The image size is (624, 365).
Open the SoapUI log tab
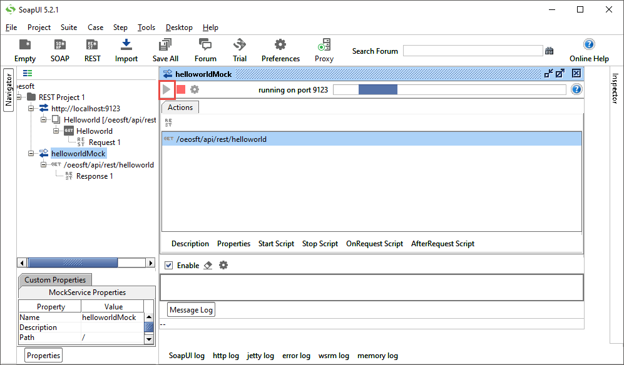tap(187, 356)
